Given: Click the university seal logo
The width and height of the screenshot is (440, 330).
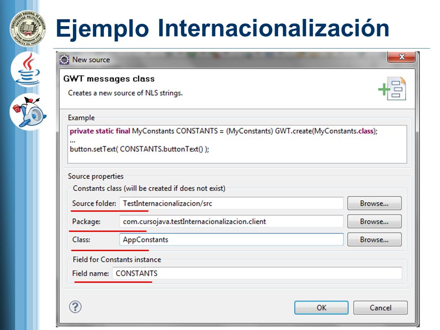Looking at the screenshot, I should [27, 28].
